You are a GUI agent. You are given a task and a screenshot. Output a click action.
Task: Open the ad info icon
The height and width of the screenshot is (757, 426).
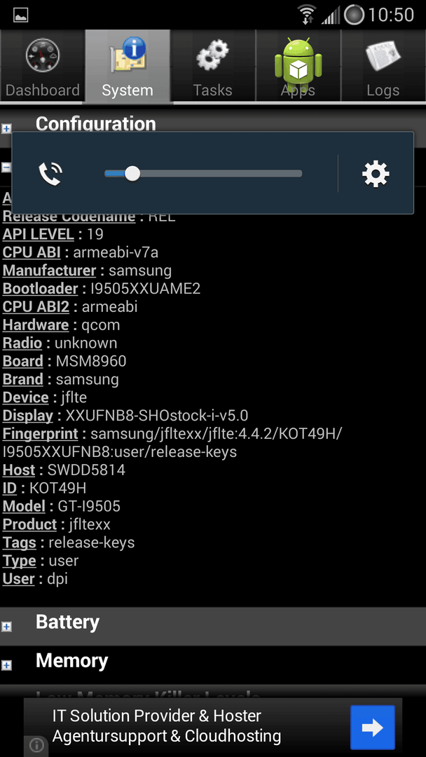pos(36,746)
